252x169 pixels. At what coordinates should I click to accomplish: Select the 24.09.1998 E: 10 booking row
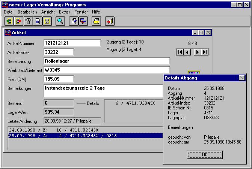(86, 130)
